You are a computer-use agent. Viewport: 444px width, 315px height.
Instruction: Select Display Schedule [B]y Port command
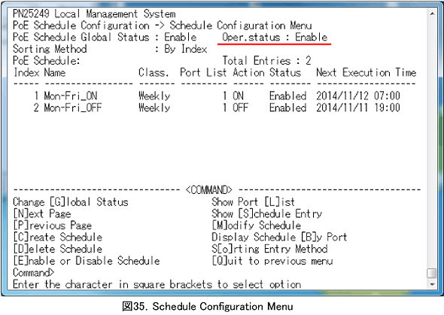click(279, 238)
